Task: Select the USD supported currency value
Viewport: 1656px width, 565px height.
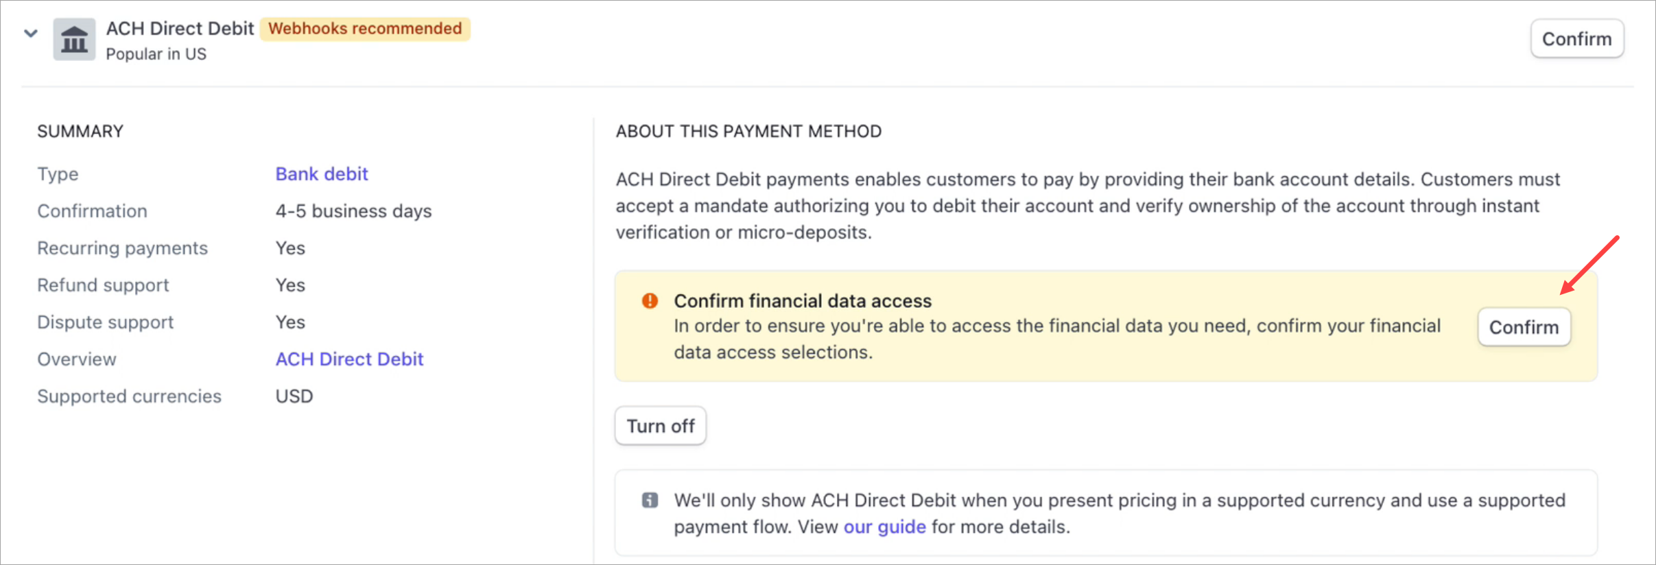Action: (294, 396)
